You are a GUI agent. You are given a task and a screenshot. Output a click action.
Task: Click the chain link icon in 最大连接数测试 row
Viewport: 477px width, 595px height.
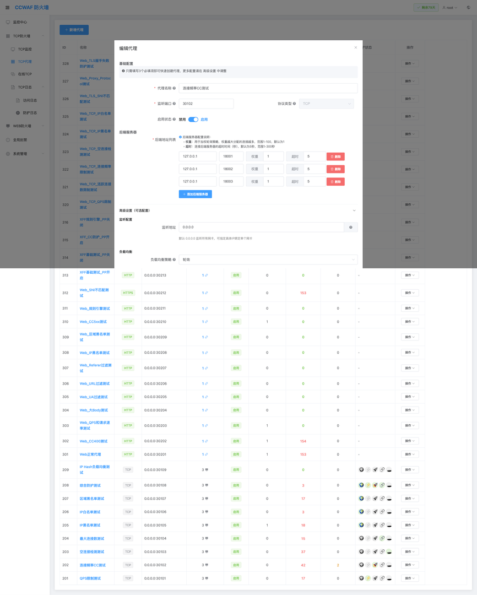(x=382, y=538)
